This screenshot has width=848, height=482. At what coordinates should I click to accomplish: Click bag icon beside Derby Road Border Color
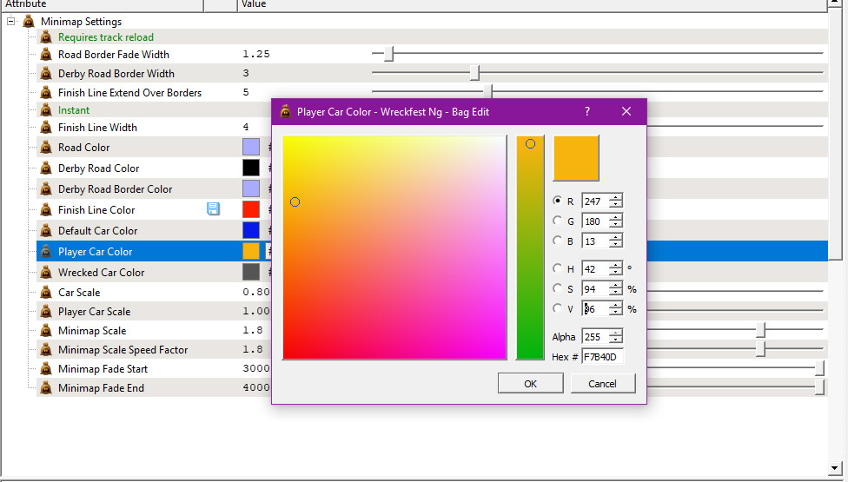point(47,189)
